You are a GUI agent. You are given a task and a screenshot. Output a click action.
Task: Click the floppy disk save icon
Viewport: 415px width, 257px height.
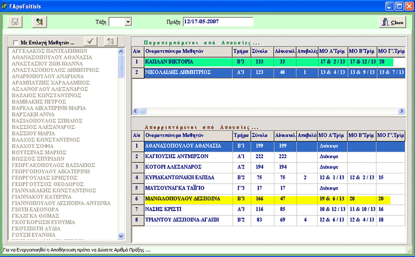[x=15, y=22]
